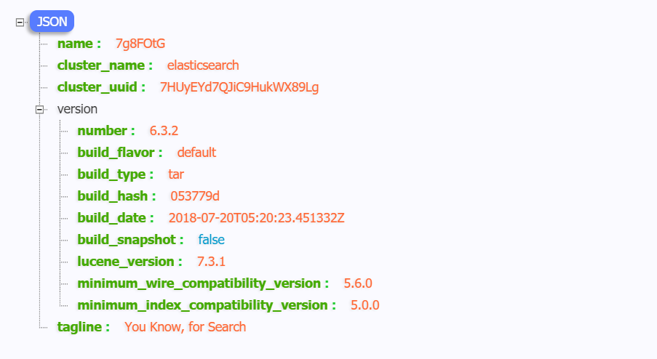Click the build hash 053779d
This screenshot has width=657, height=359.
pos(195,196)
